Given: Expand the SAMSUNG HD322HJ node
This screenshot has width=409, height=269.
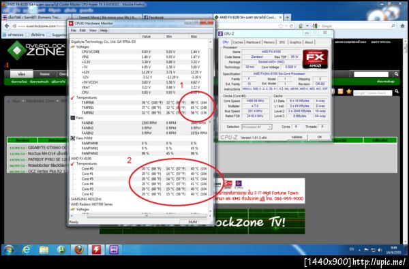Looking at the screenshot, I should [87, 199].
